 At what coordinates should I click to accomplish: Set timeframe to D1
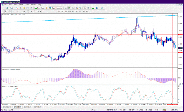tap(80, 11)
